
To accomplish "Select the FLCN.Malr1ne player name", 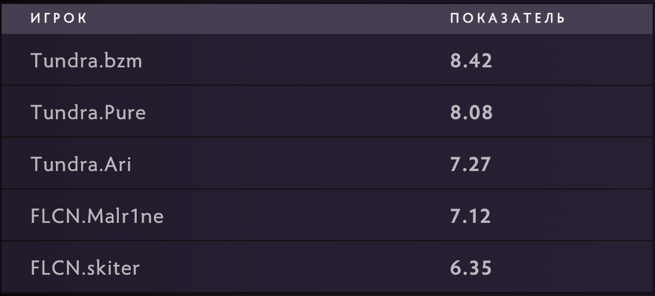I will 97,217.
